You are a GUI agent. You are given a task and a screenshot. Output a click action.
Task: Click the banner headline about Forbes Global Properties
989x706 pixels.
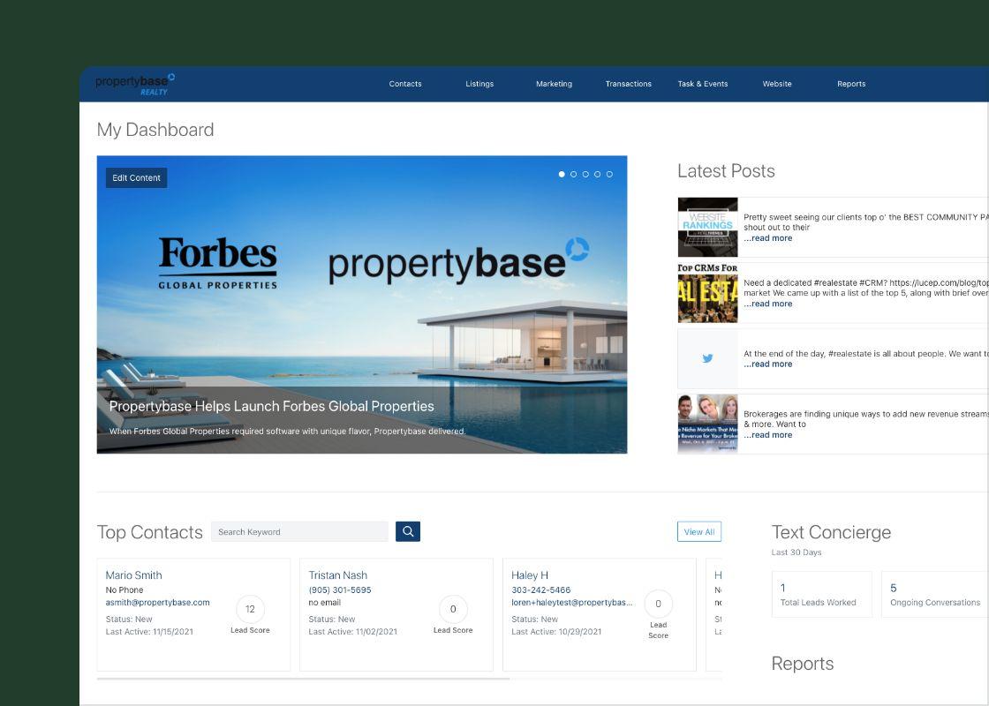click(x=272, y=407)
